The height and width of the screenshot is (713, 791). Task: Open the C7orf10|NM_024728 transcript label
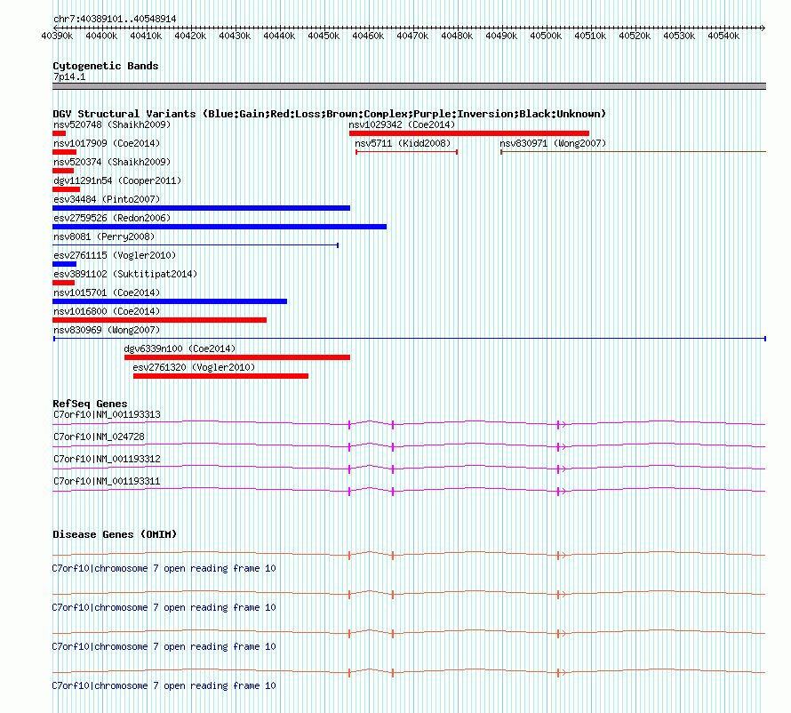[99, 437]
